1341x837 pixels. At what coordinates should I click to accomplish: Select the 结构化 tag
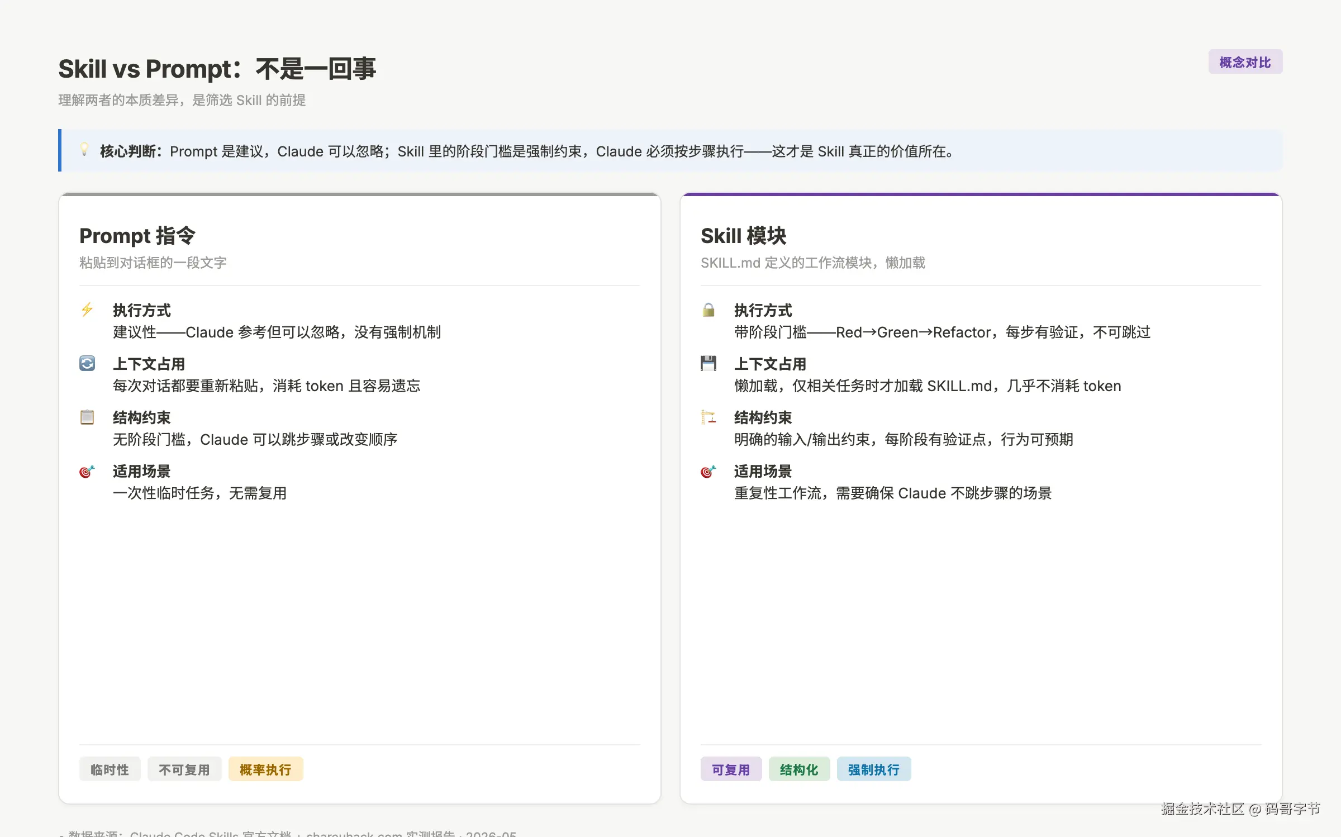point(799,769)
